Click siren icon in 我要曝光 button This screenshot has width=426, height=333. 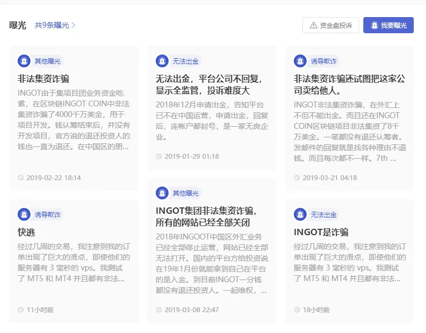click(375, 25)
